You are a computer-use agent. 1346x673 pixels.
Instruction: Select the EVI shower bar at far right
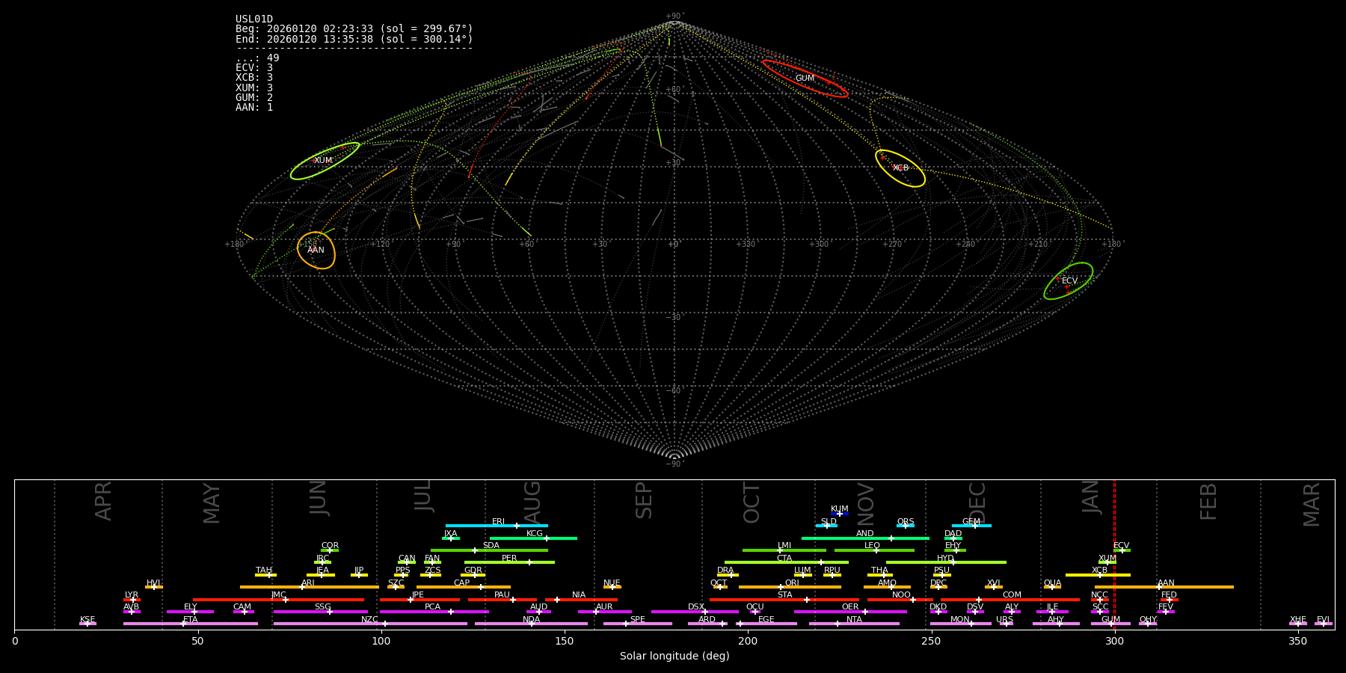1324,624
